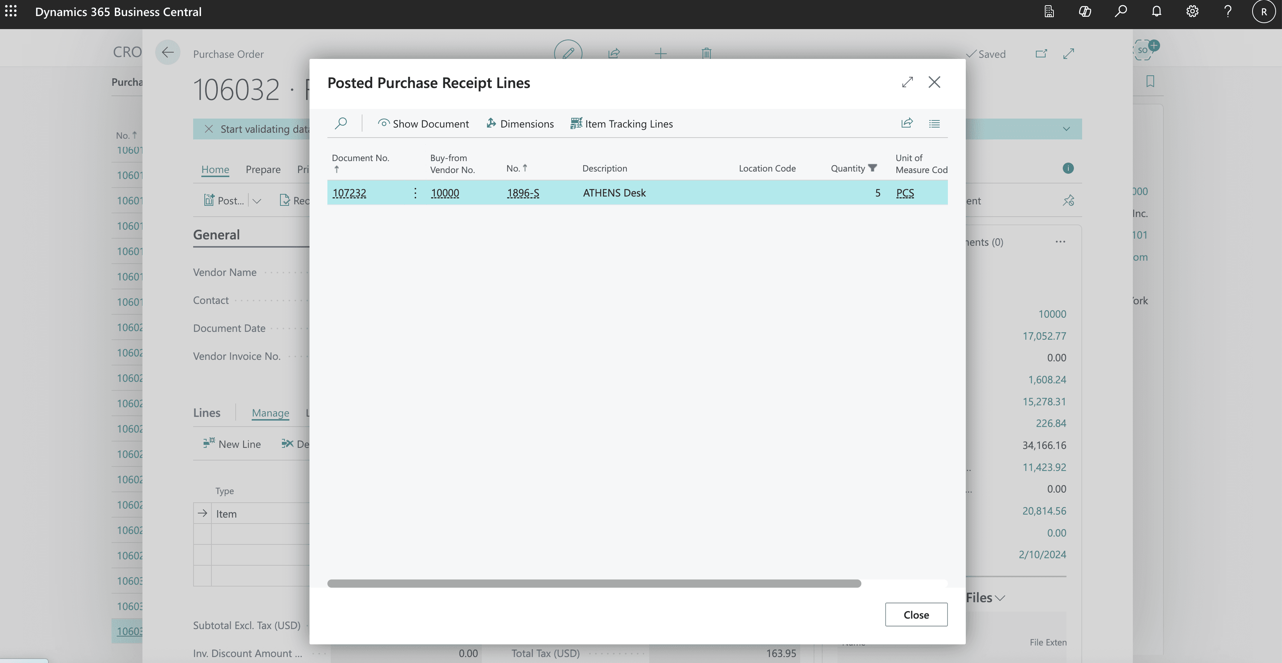Open row options for document 107232
The image size is (1282, 663).
tap(415, 193)
